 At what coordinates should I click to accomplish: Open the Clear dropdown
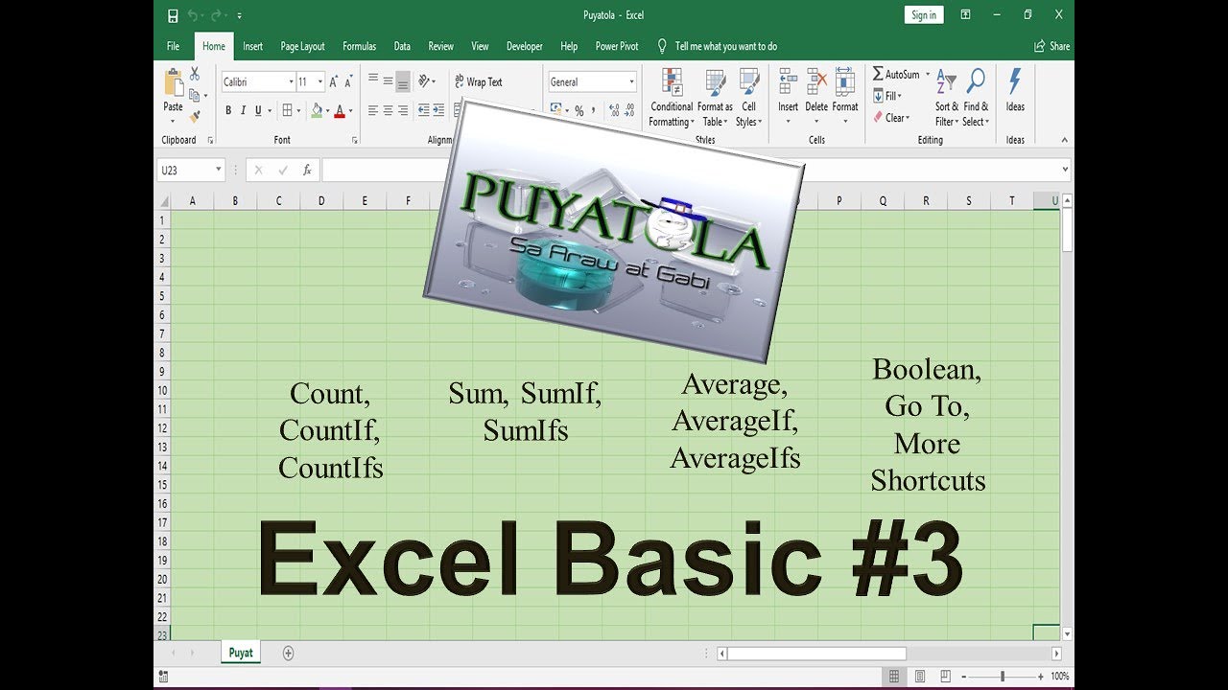(891, 118)
